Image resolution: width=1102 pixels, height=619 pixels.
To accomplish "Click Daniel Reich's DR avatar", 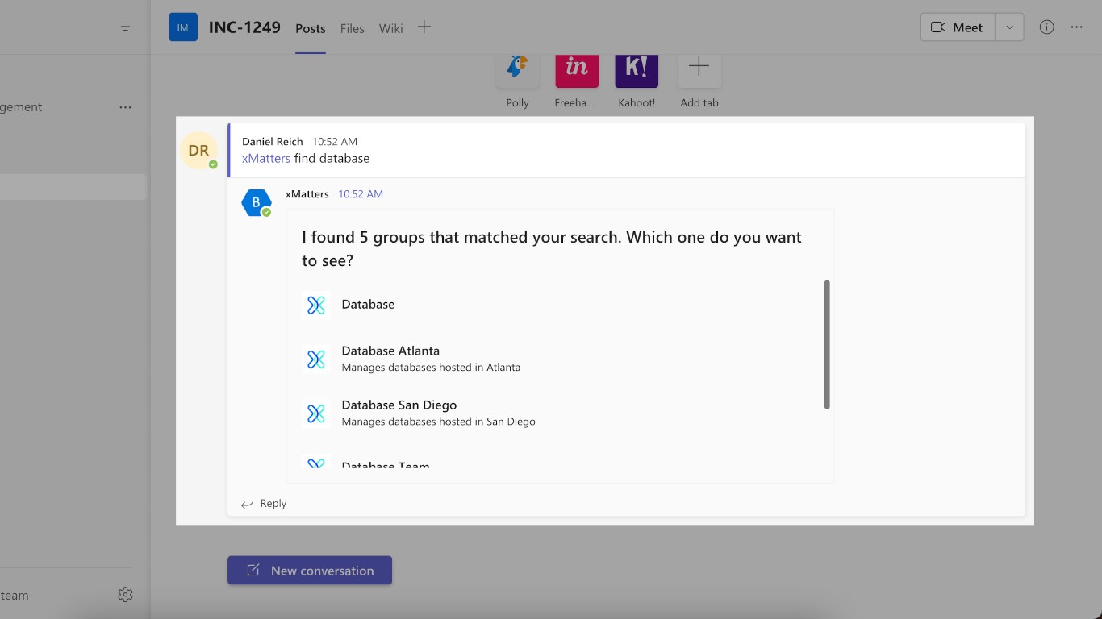I will point(198,151).
